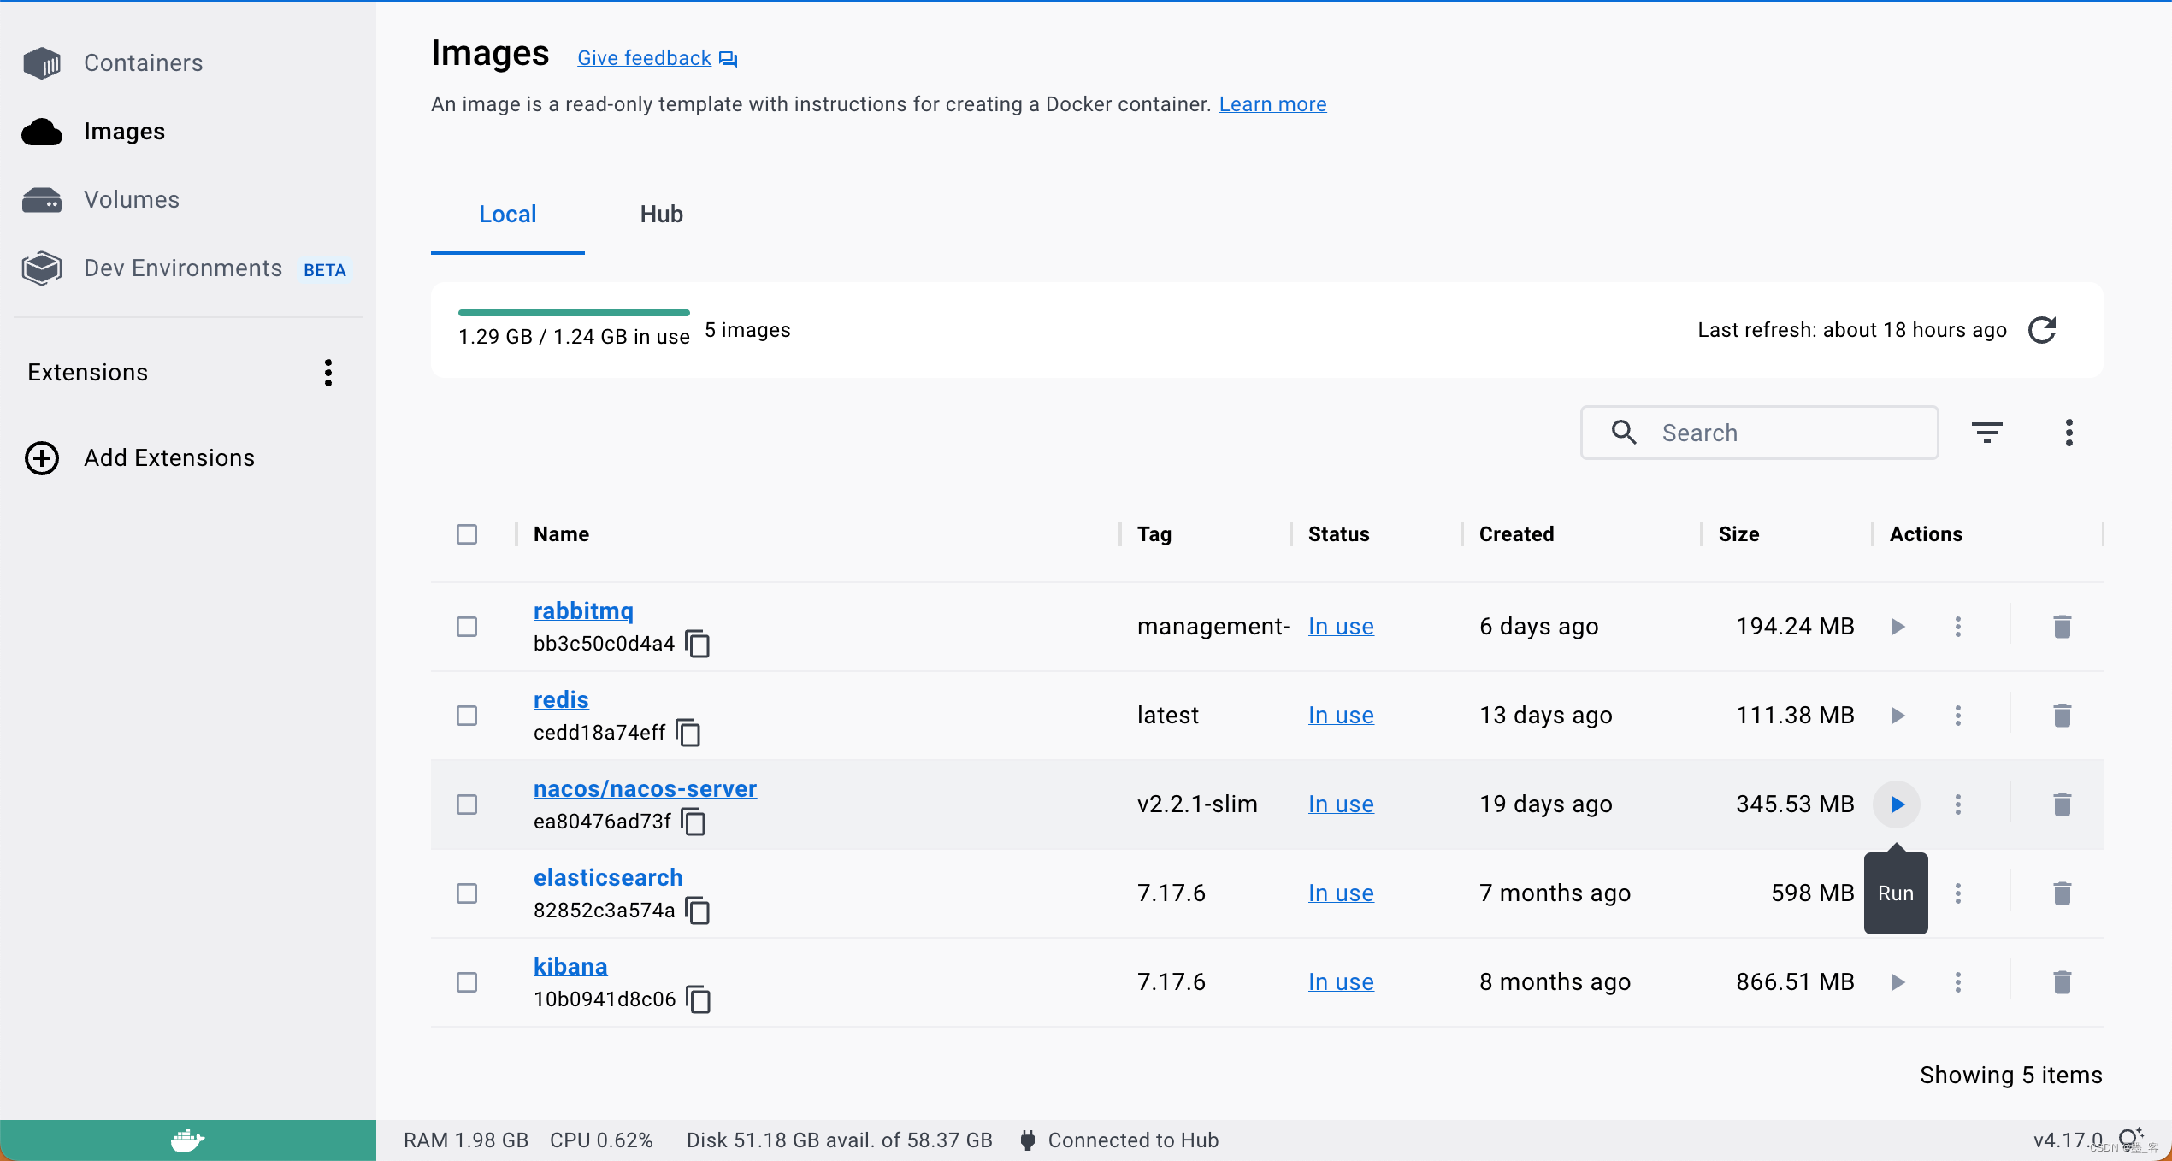
Task: Delete the redis image
Action: (2063, 716)
